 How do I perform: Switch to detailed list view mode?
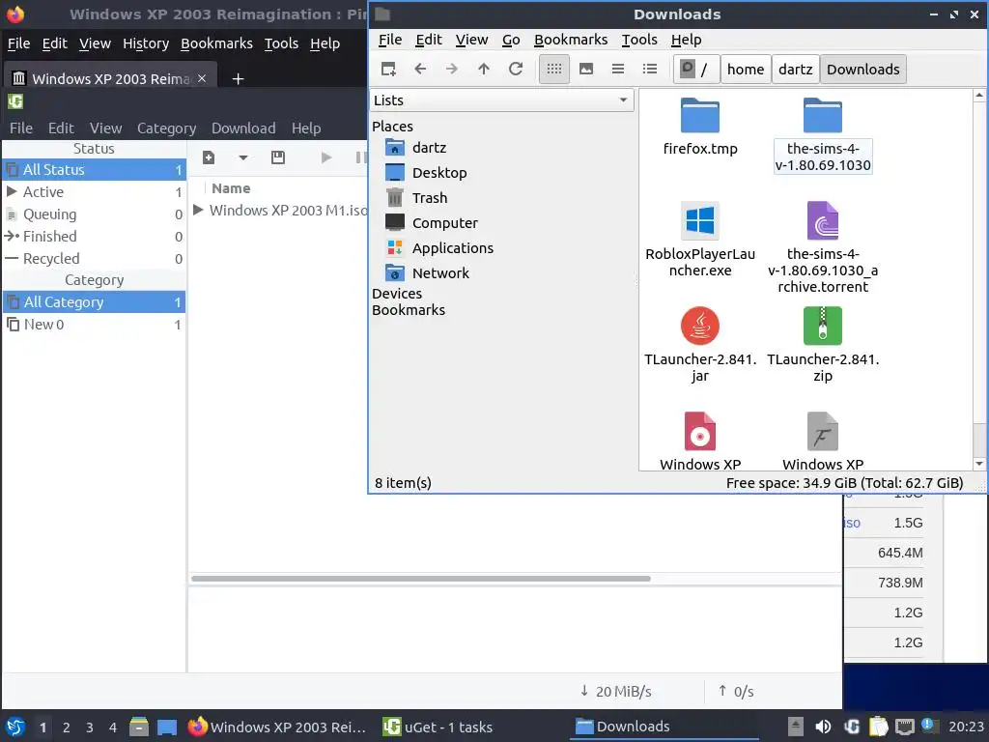click(650, 69)
